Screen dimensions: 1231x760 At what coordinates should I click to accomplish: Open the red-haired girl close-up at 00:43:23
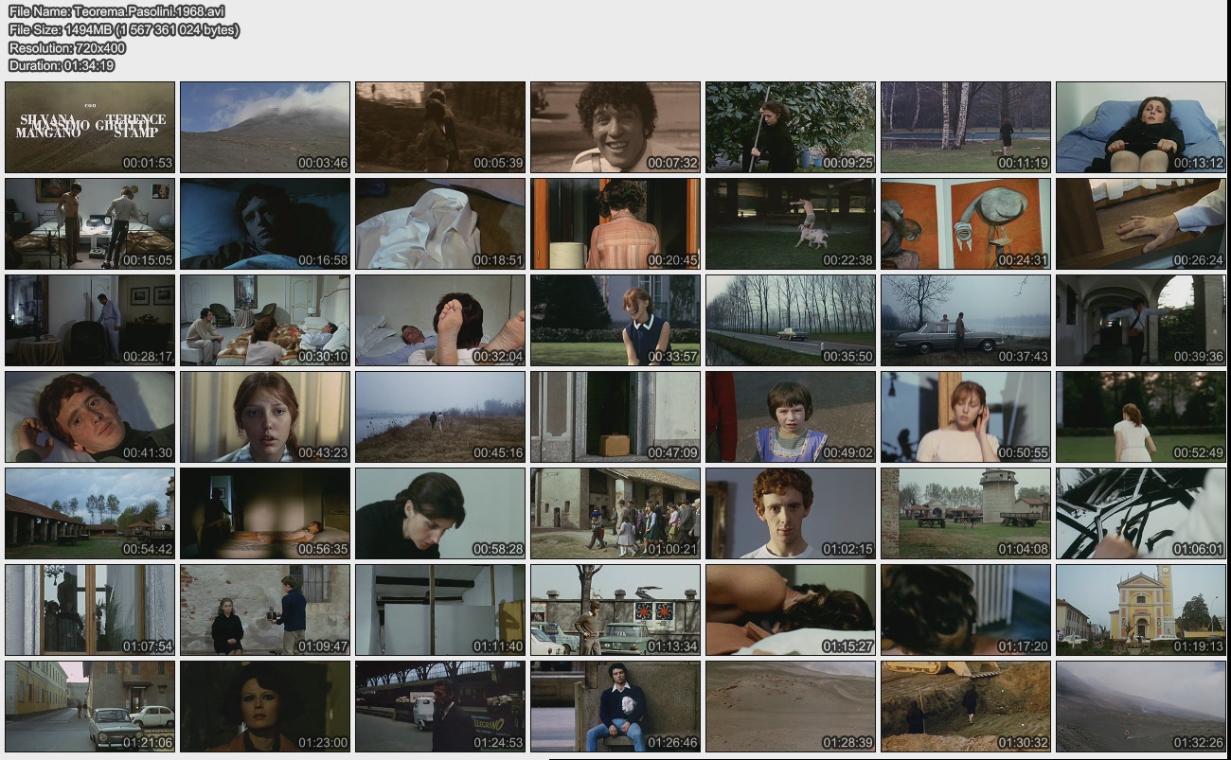point(265,417)
